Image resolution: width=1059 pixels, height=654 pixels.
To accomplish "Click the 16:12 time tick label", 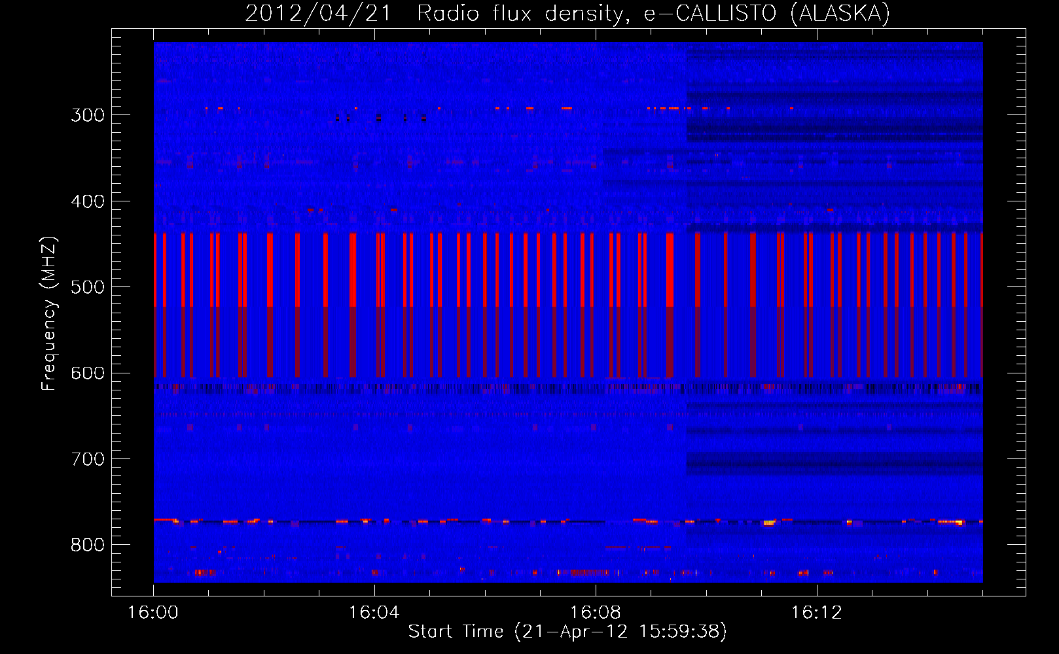I will click(816, 613).
